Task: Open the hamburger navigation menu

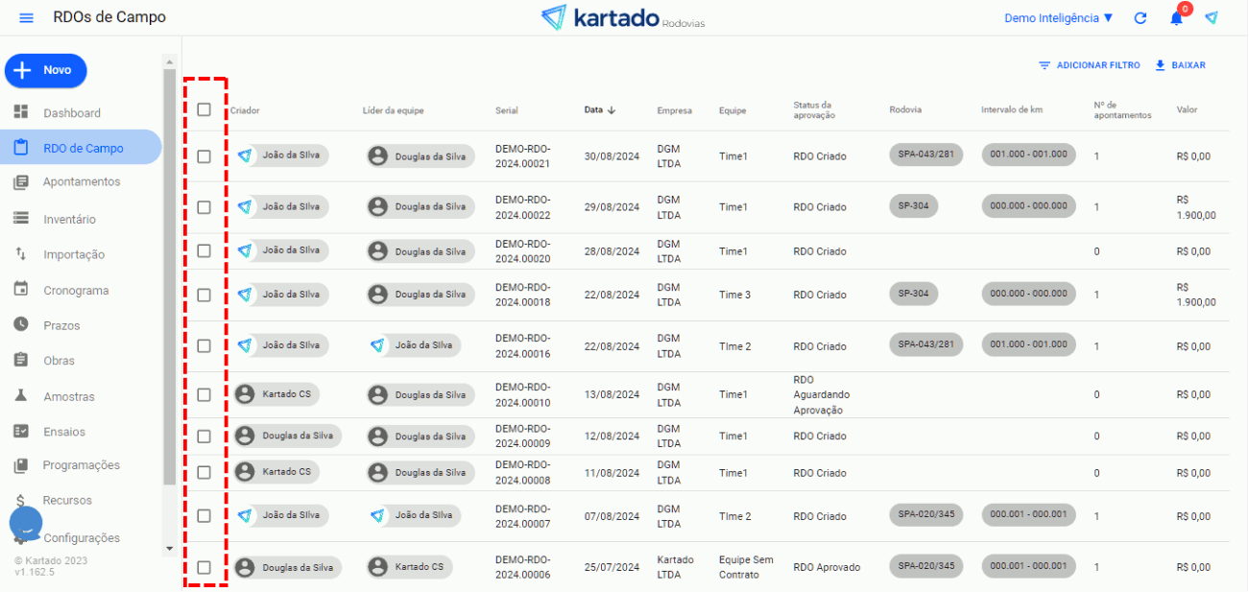Action: (26, 18)
